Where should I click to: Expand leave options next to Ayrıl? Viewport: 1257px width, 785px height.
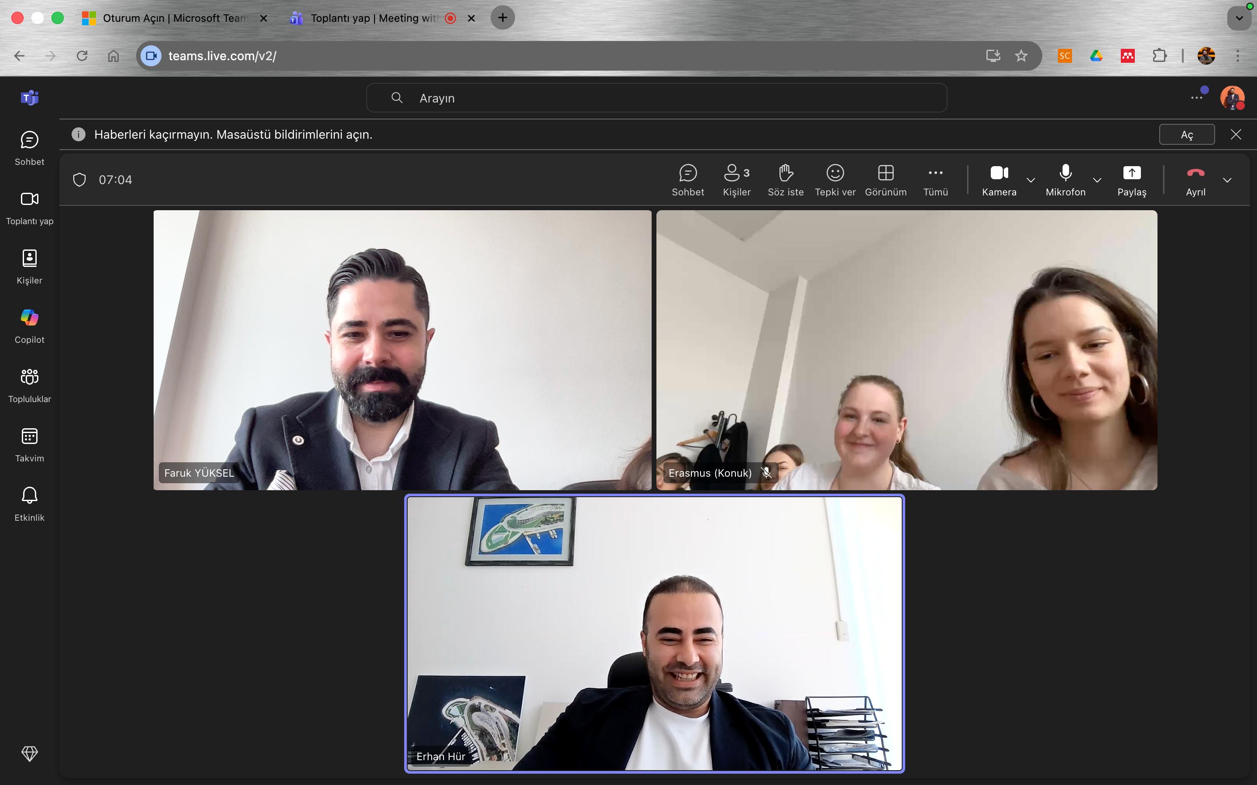(x=1227, y=180)
